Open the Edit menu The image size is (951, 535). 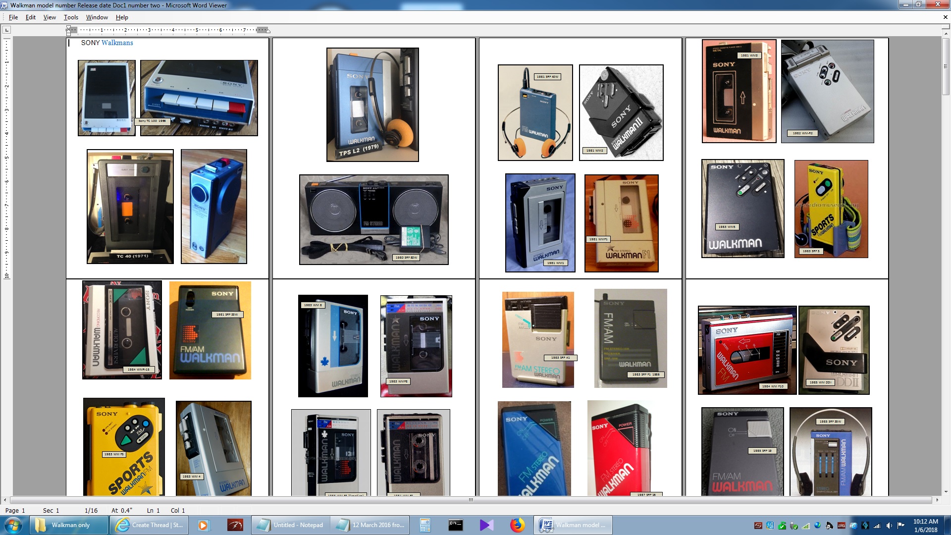point(31,17)
